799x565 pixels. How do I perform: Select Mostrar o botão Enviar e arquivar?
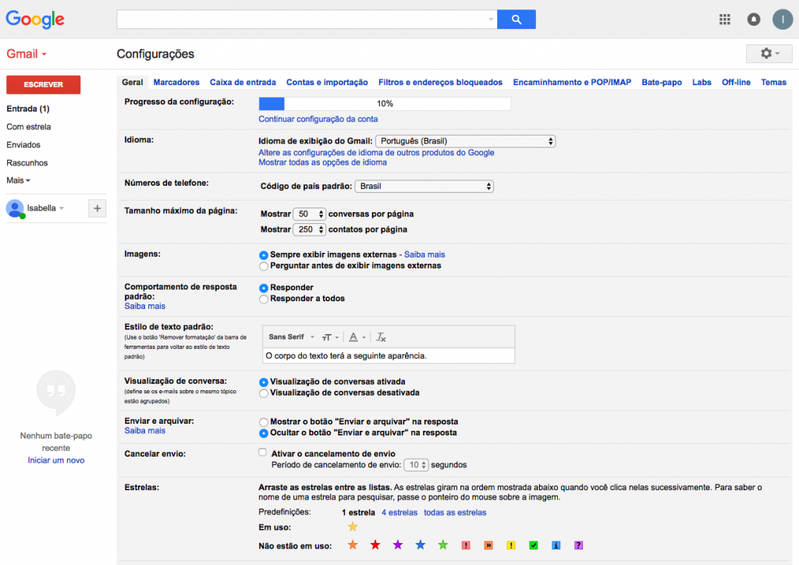(264, 422)
